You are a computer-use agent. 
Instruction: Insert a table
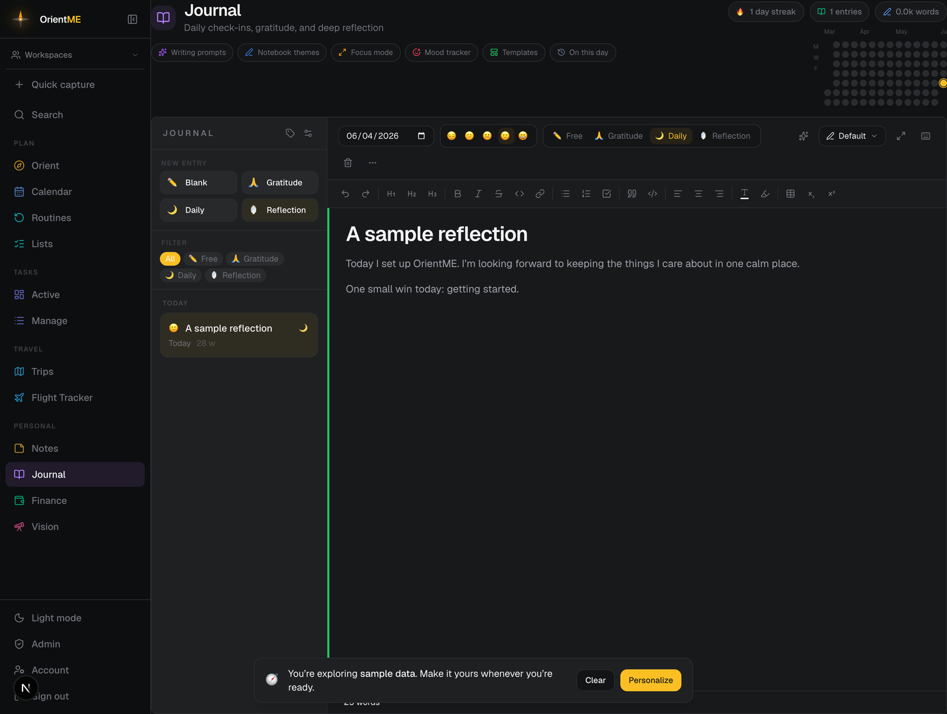pyautogui.click(x=790, y=194)
